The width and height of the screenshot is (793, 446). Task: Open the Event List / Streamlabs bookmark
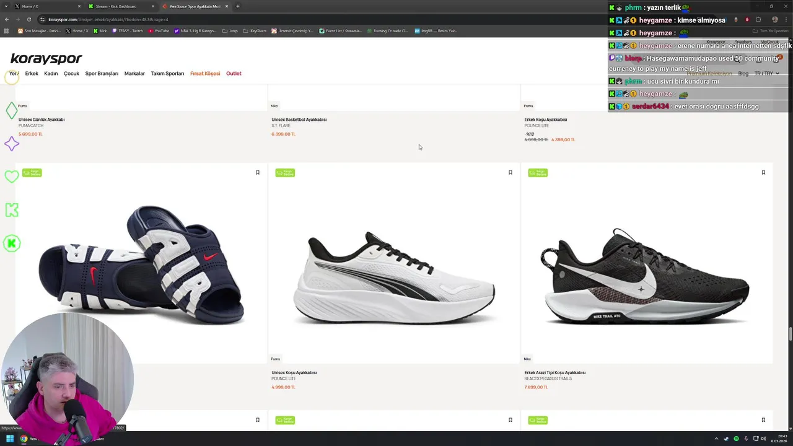click(340, 31)
